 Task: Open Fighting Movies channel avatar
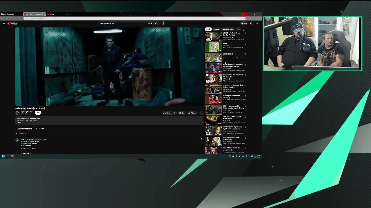tap(17, 113)
